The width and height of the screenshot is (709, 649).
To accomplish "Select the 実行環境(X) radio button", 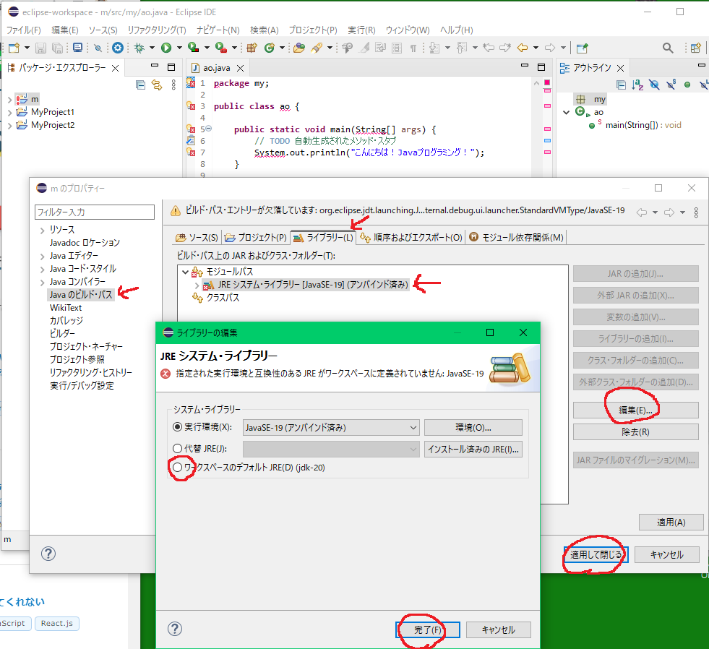I will [178, 427].
